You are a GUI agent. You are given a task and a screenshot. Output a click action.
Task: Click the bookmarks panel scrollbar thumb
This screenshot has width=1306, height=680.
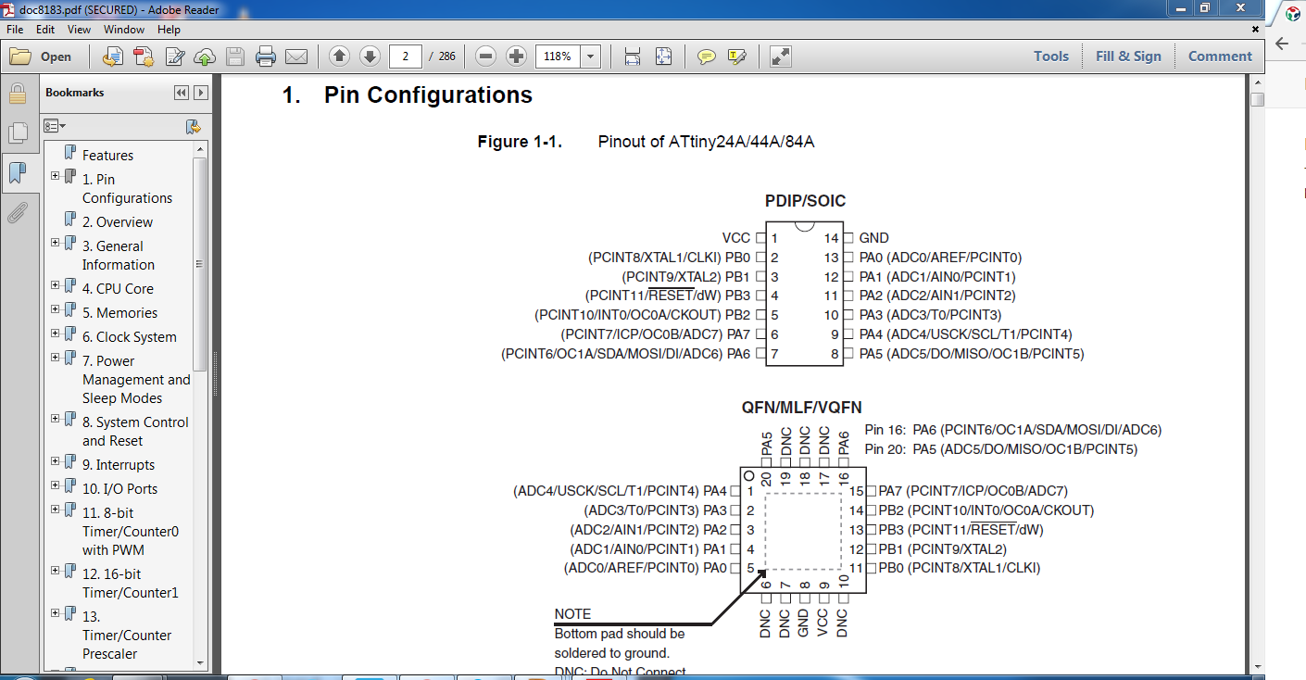[x=200, y=264]
